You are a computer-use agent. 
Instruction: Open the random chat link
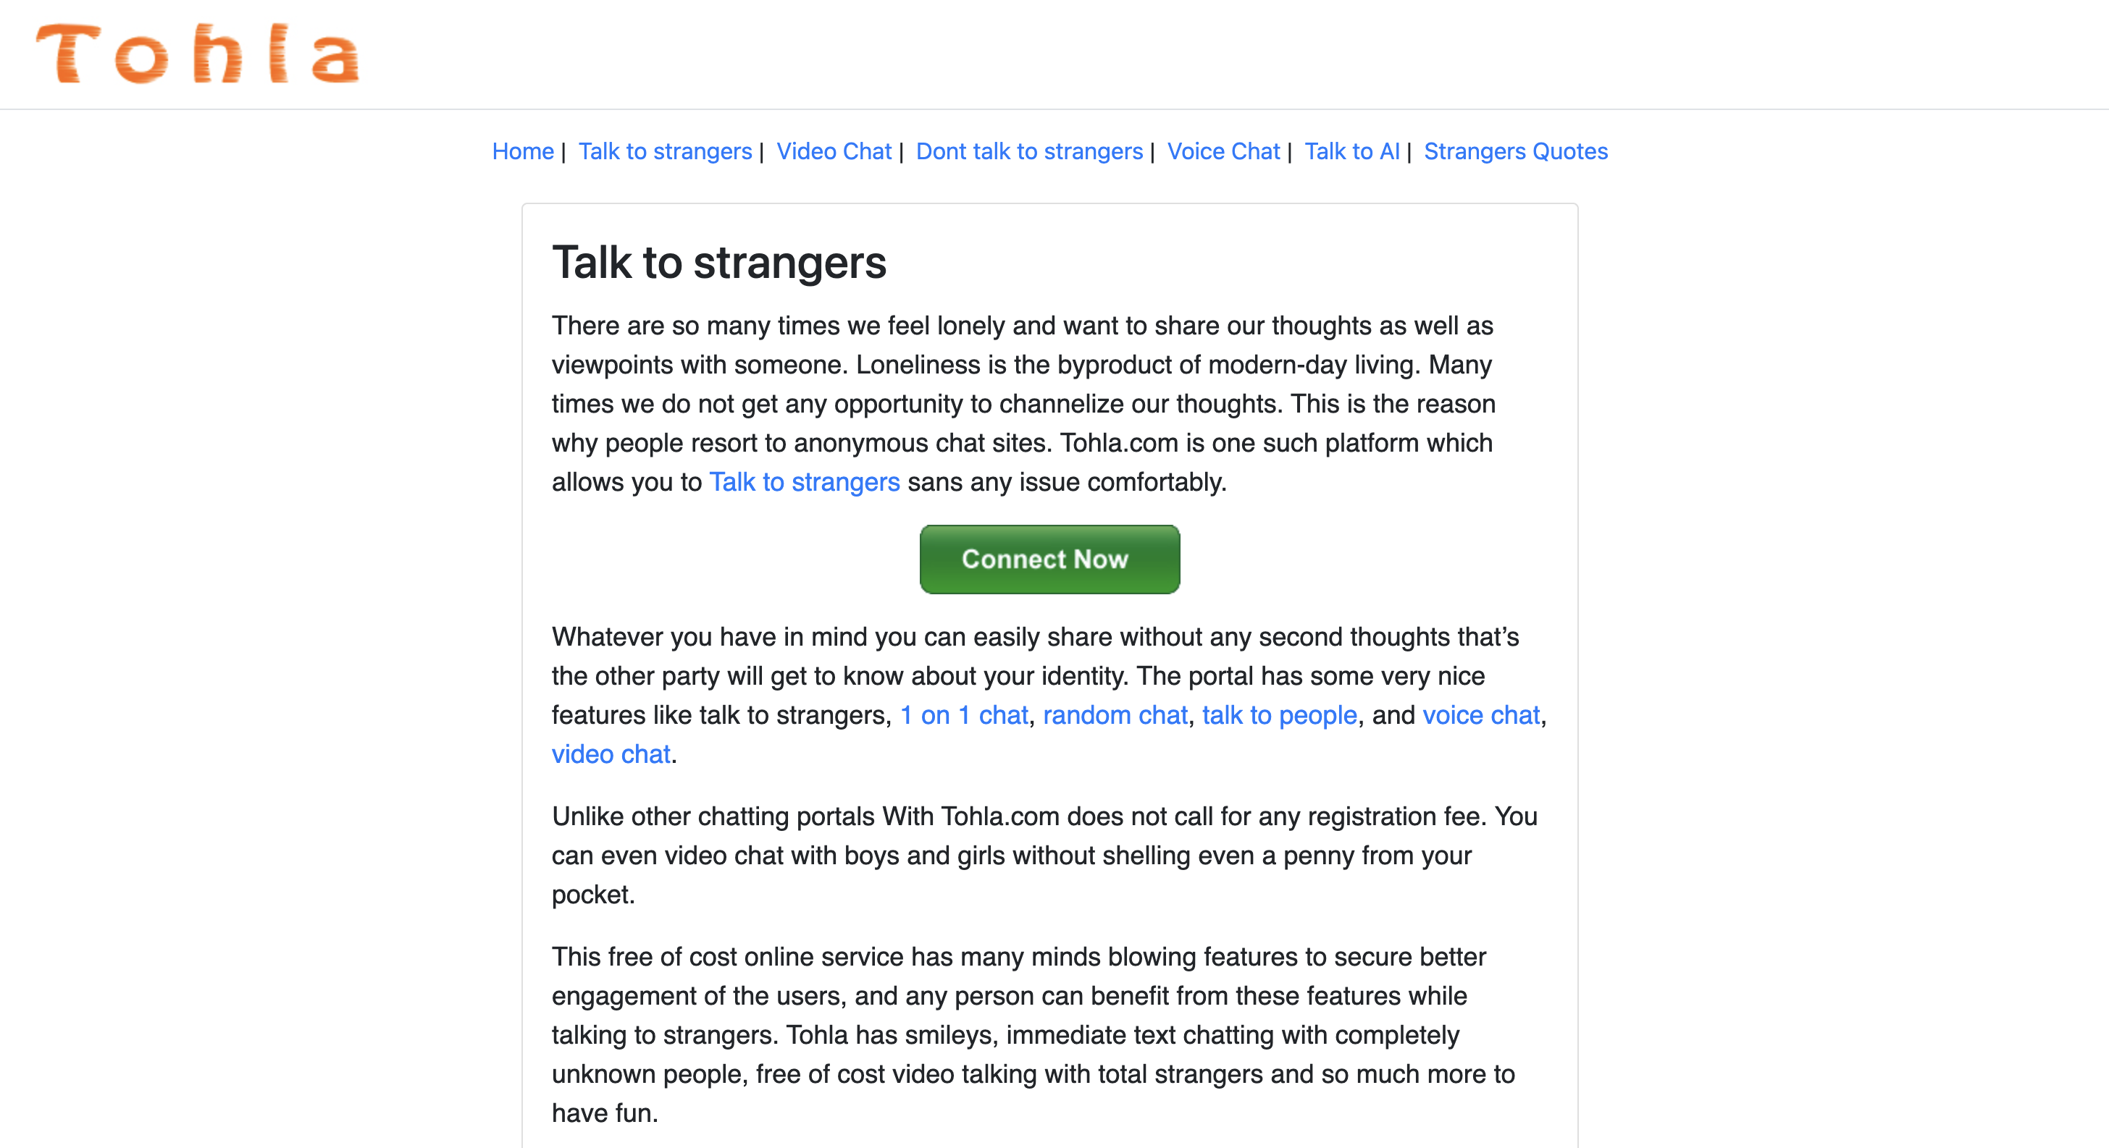(x=1115, y=715)
